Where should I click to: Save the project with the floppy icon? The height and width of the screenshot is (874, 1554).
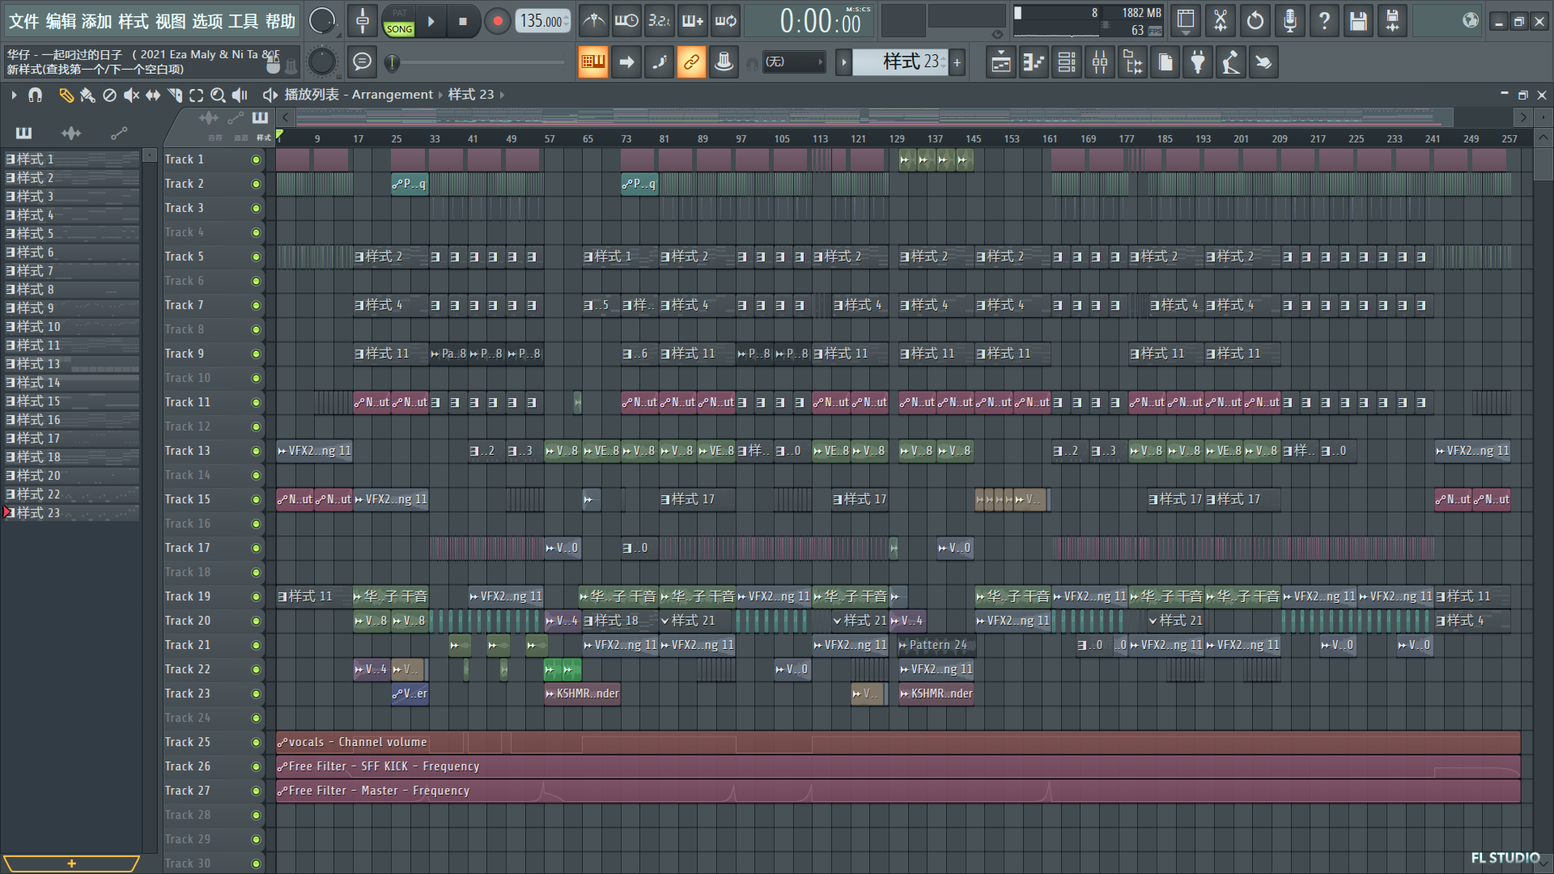(1359, 21)
